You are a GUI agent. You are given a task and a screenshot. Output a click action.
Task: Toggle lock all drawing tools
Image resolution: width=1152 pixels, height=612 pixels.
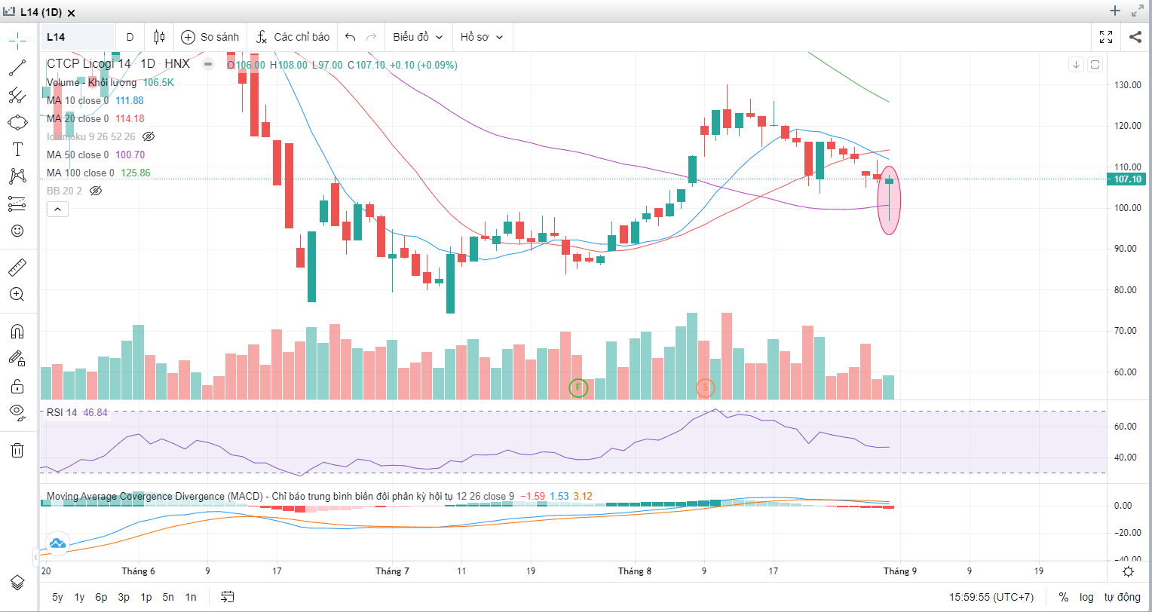click(x=17, y=386)
